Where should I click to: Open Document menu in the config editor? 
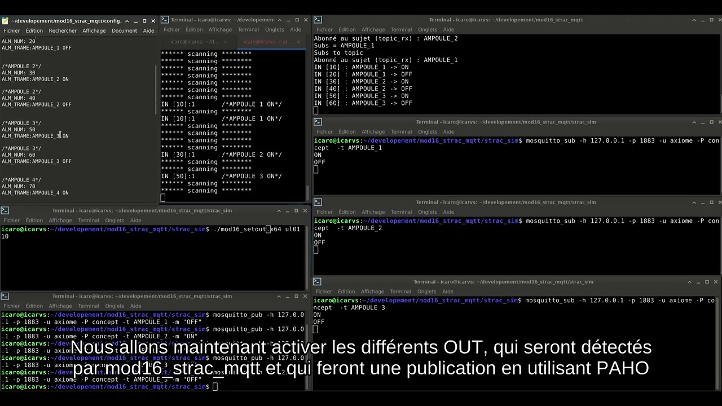(124, 30)
